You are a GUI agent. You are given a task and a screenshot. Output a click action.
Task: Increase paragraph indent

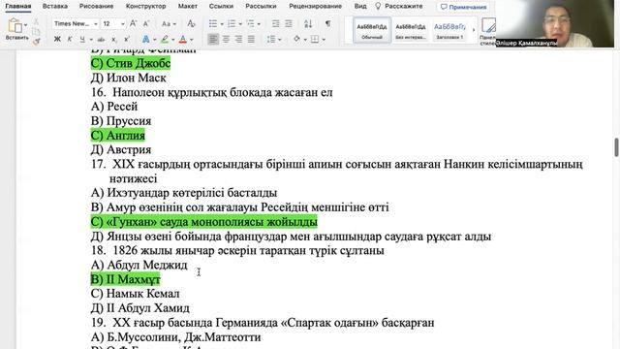pos(289,23)
